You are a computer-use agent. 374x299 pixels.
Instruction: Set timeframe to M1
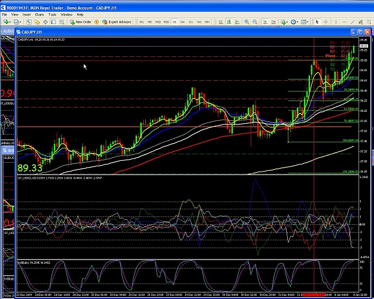[142, 22]
